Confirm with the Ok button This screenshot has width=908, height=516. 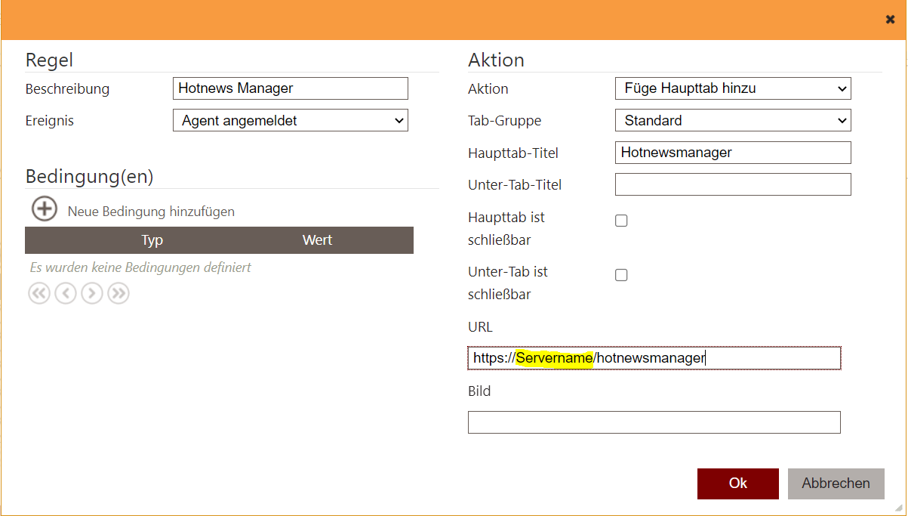(x=737, y=484)
